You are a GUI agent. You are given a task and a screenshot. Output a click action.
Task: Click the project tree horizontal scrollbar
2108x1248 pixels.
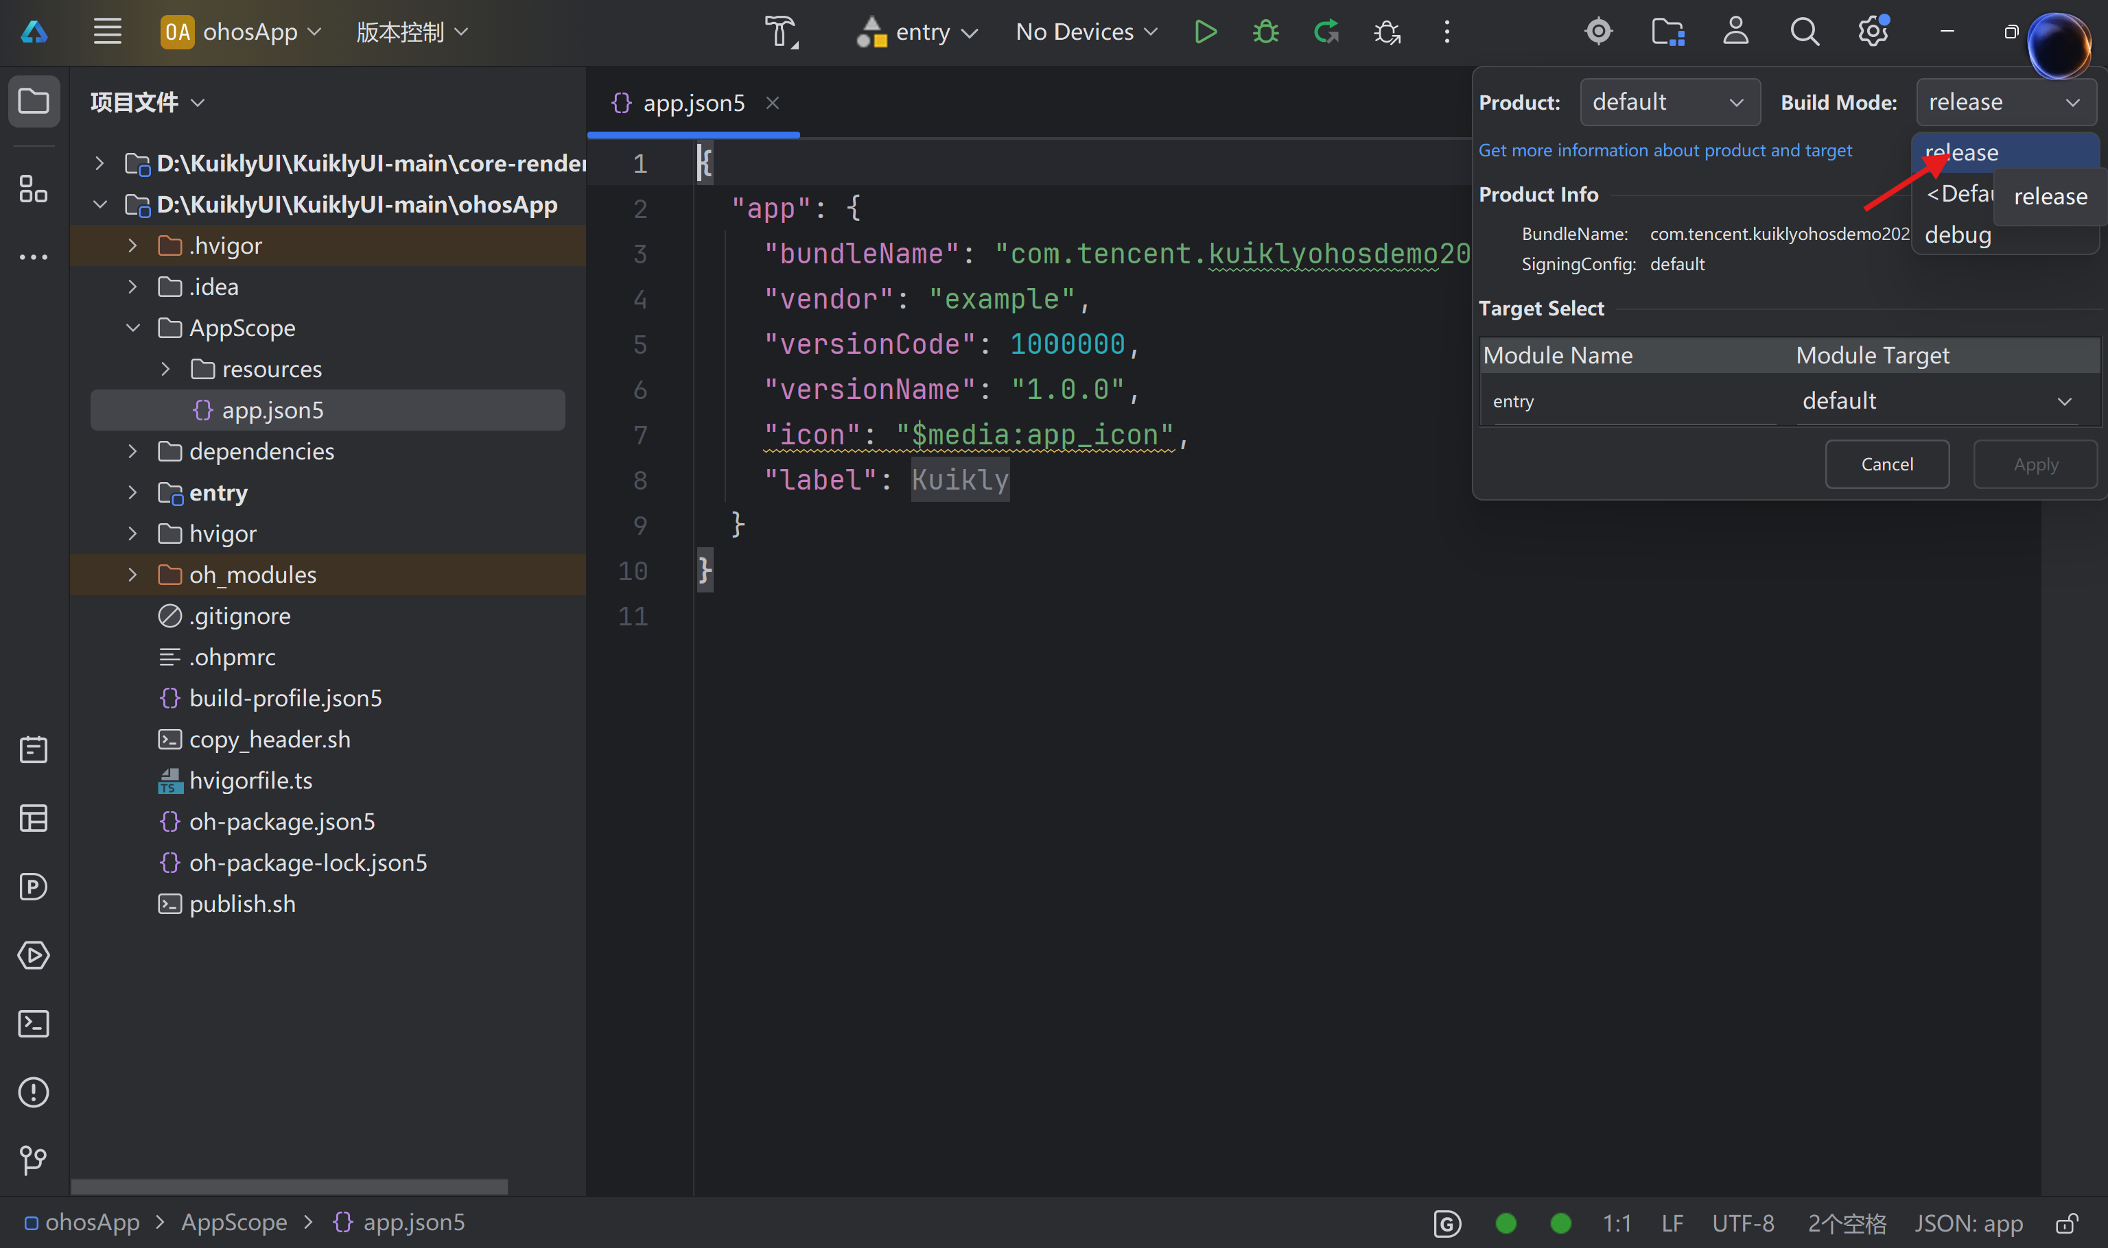click(289, 1186)
